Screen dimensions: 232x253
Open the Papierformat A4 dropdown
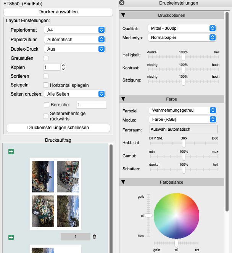pyautogui.click(x=74, y=30)
